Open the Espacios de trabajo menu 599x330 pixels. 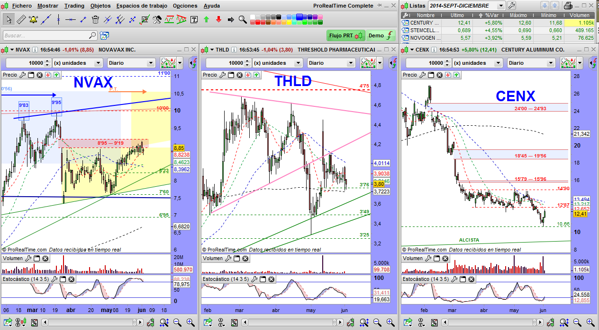click(x=142, y=6)
